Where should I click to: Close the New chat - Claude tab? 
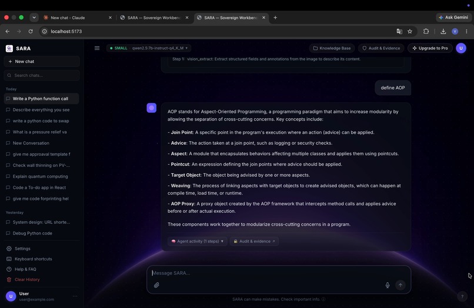[x=110, y=18]
